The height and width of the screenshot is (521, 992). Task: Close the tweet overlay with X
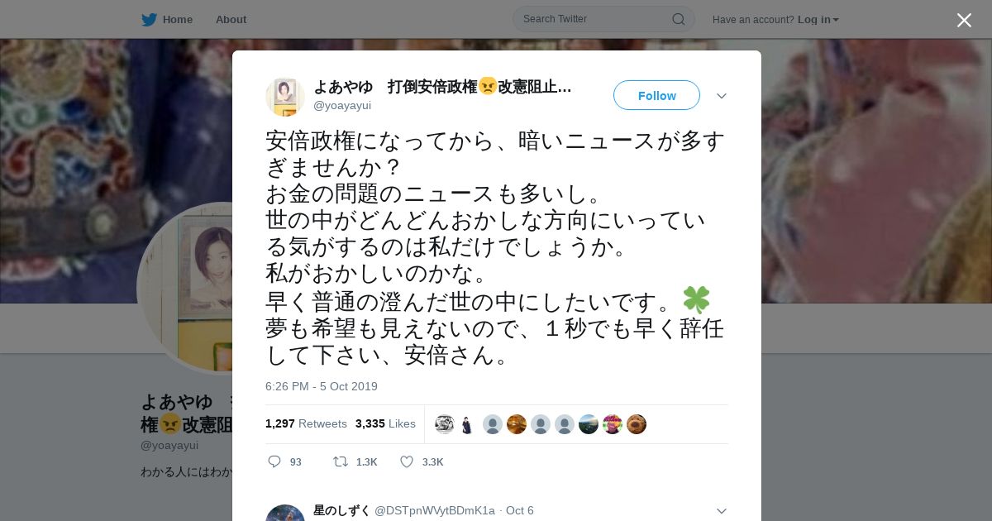tap(964, 20)
